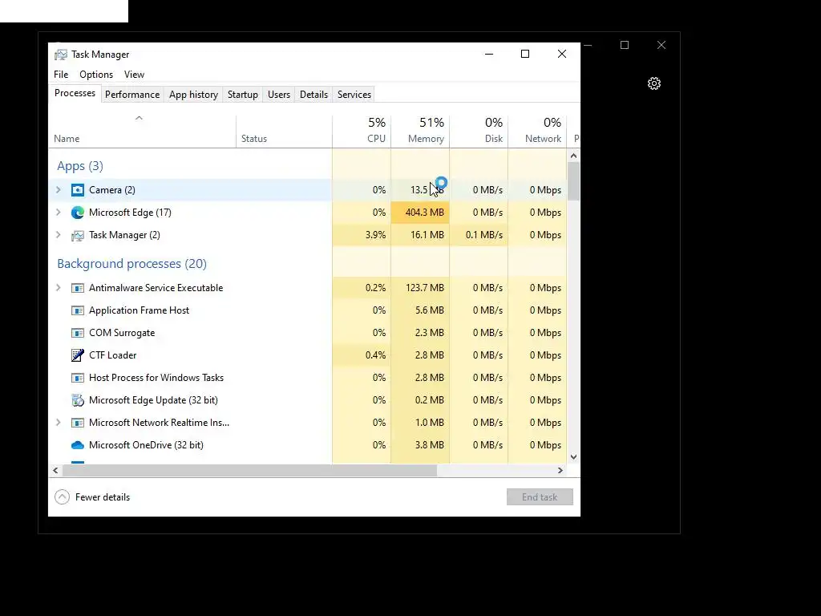The width and height of the screenshot is (821, 616).
Task: Click the vertical scrollbar up arrow
Action: pyautogui.click(x=573, y=156)
